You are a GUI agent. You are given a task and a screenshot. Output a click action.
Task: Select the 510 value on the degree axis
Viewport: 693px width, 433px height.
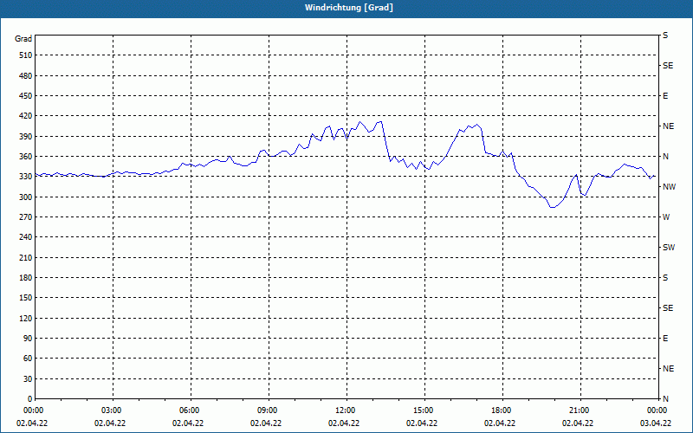(x=26, y=55)
